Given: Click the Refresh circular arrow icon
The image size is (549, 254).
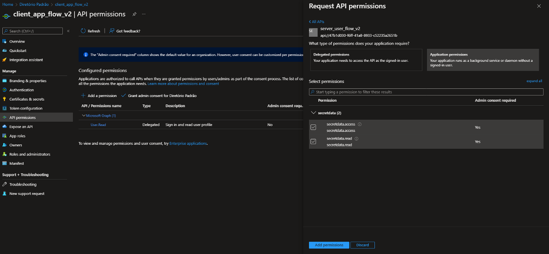Looking at the screenshot, I should click(84, 31).
